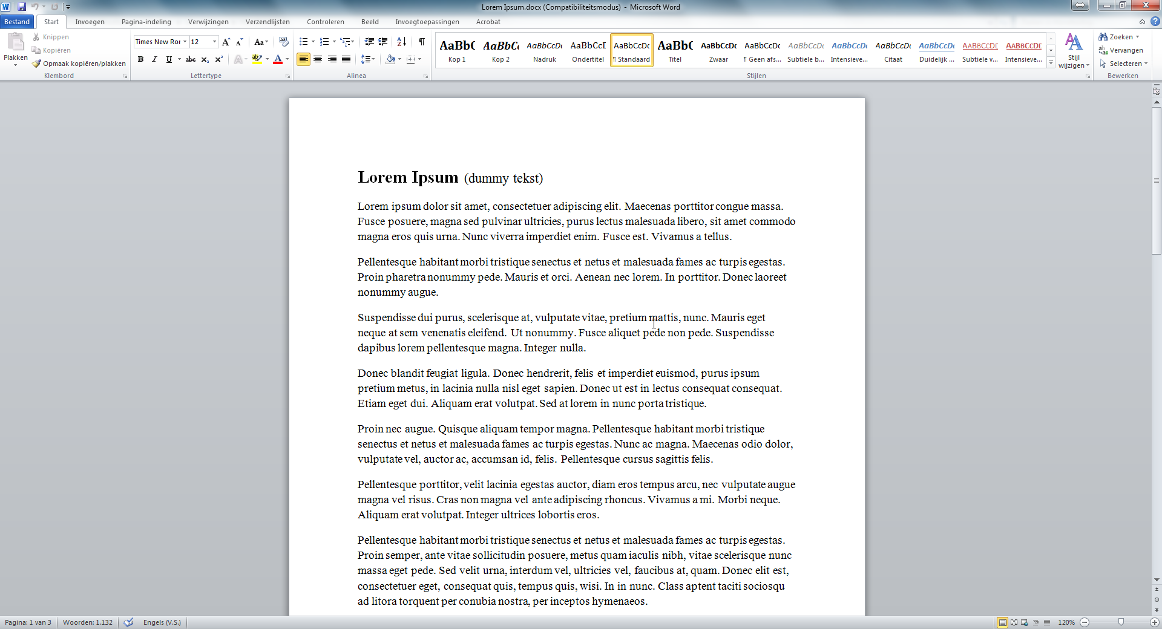Toggle show paragraph marks
Screen dimensions: 1162x629
421,42
